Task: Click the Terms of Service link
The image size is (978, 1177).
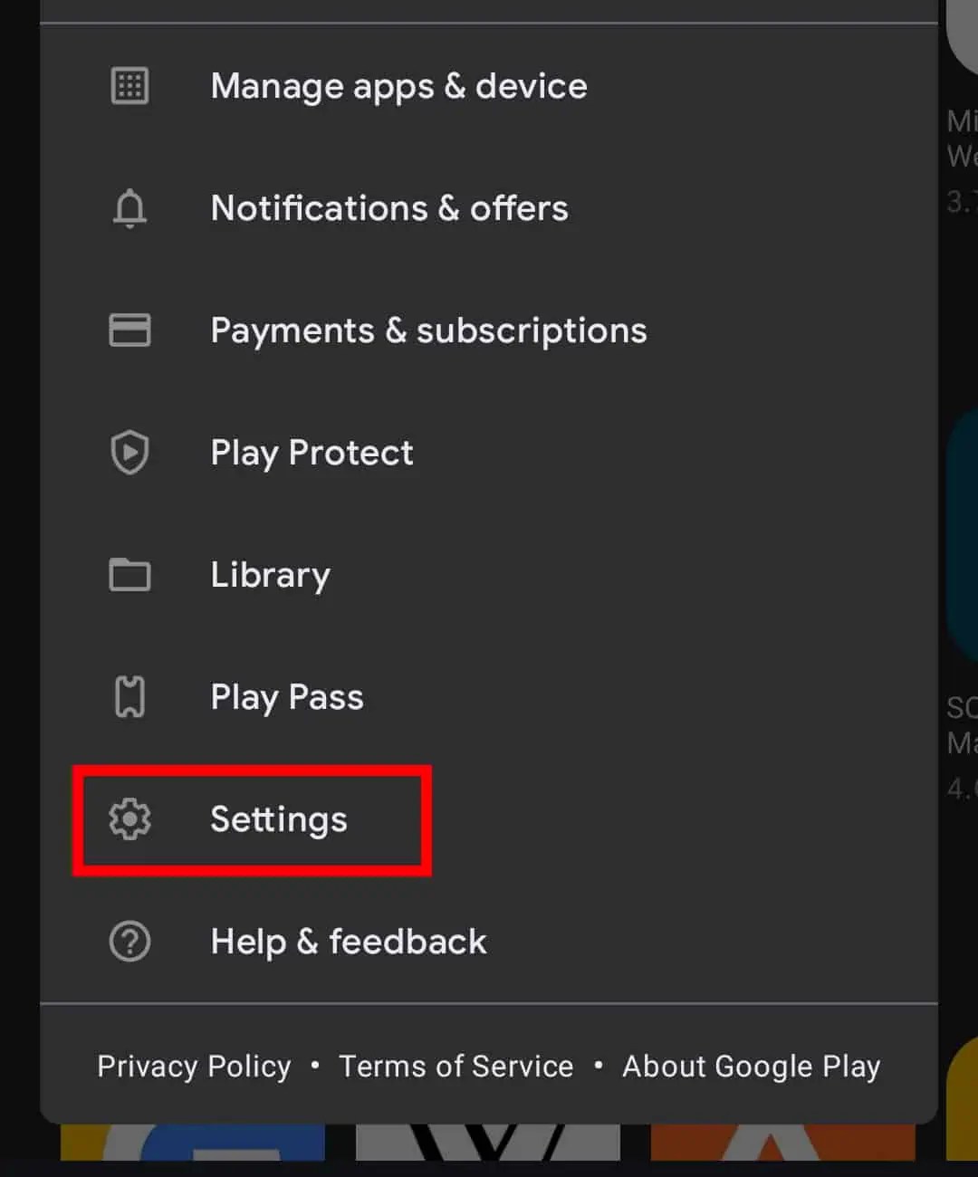Action: coord(456,1066)
